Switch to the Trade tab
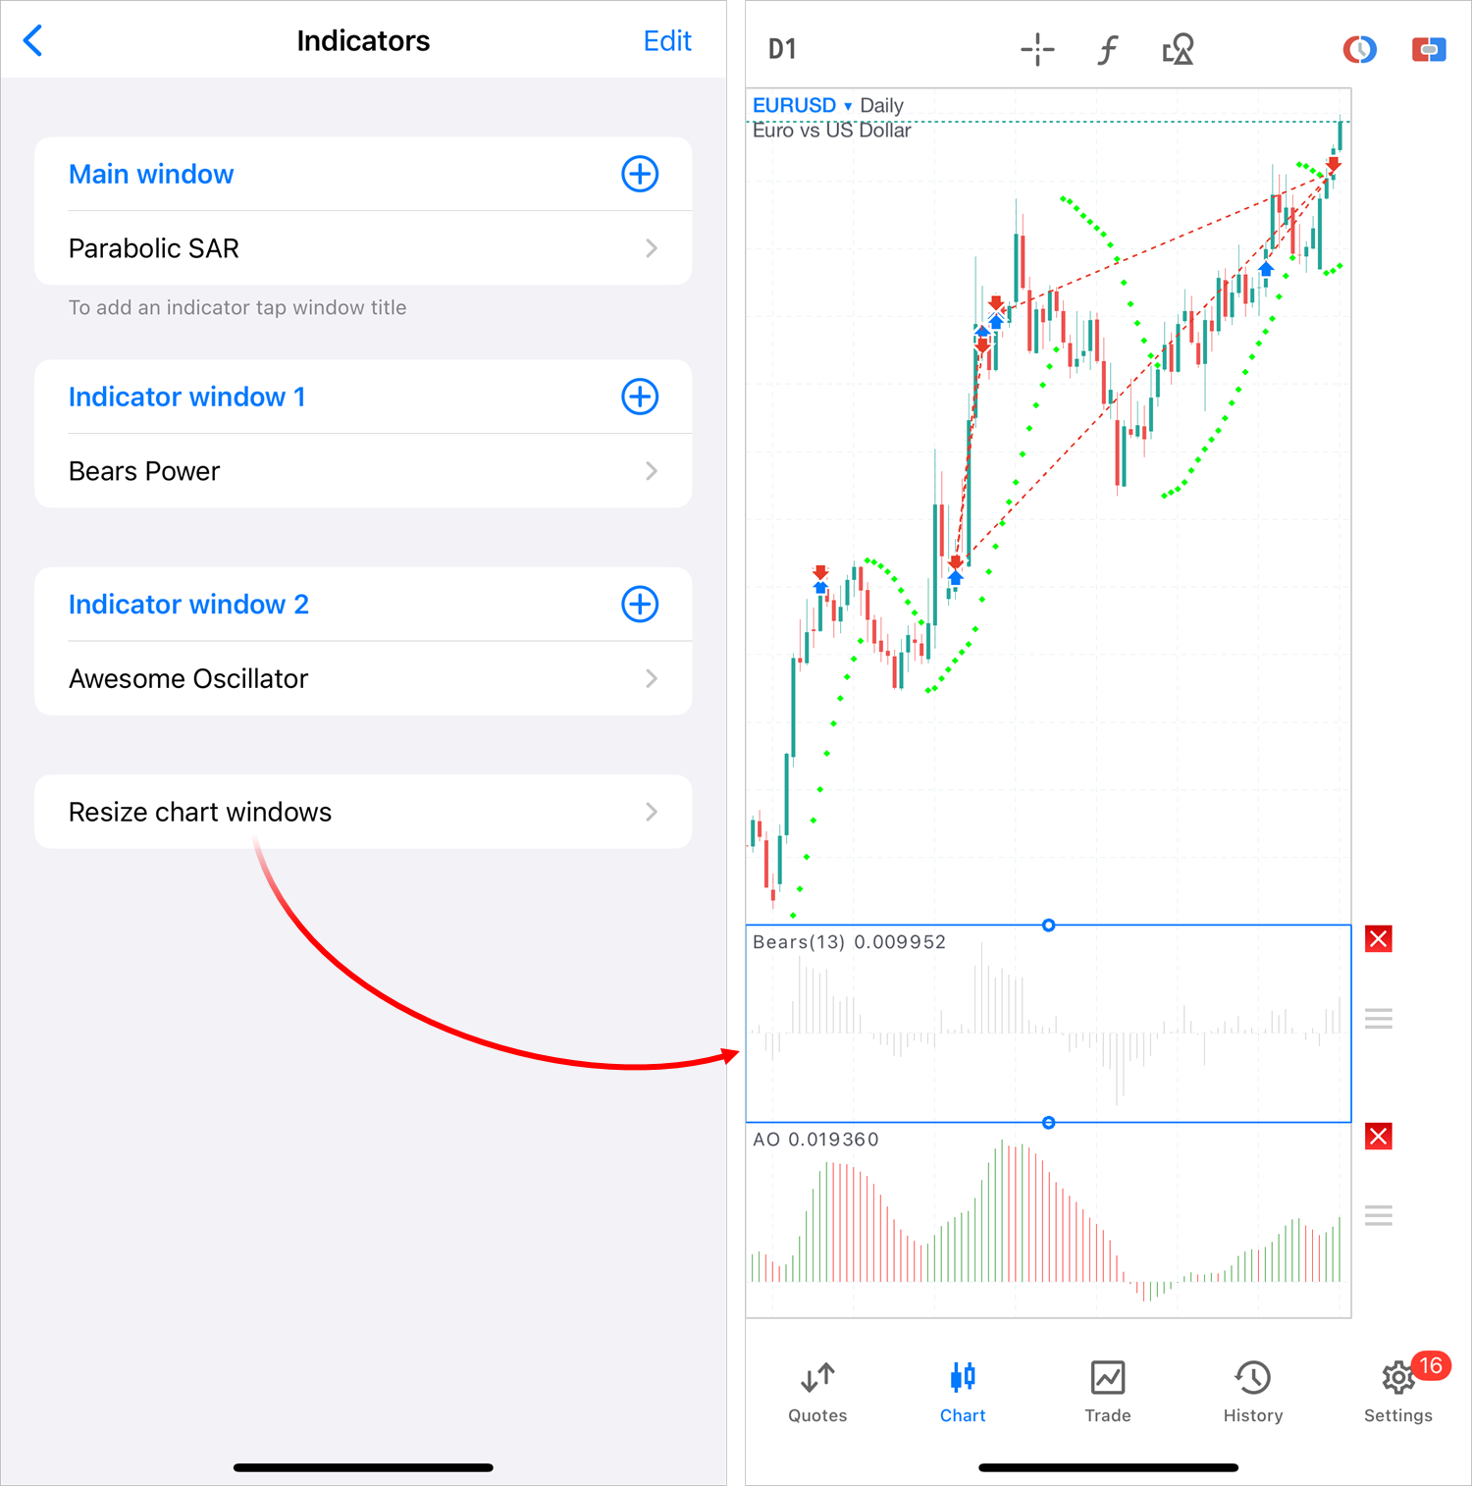 [x=1107, y=1389]
